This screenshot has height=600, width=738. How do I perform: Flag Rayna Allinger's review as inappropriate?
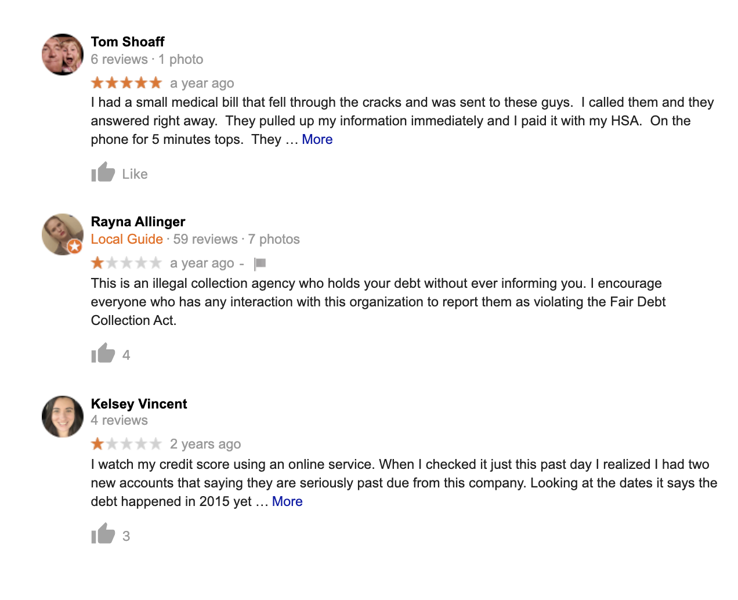coord(260,263)
